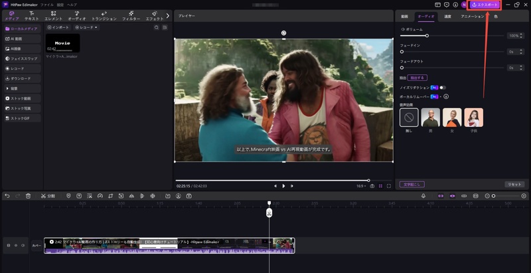531x273 pixels.
Task: Open the トランジション (Transition) tool tab
Action: pyautogui.click(x=104, y=16)
